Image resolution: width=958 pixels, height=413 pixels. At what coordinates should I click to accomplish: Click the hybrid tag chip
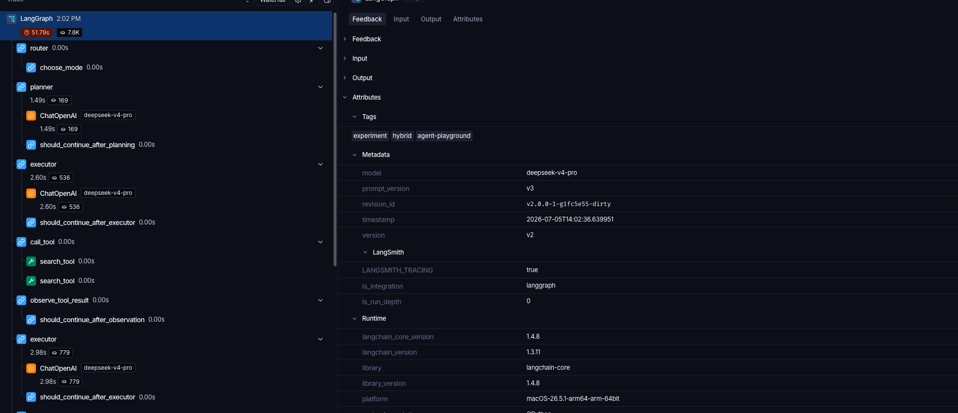point(402,136)
